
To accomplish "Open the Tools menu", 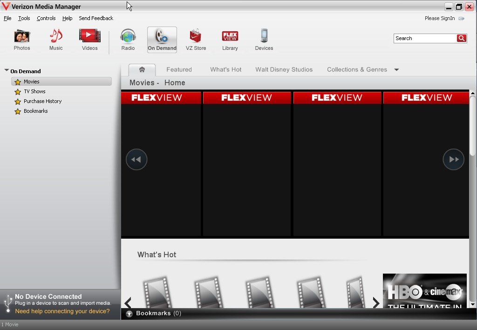I will click(x=24, y=18).
